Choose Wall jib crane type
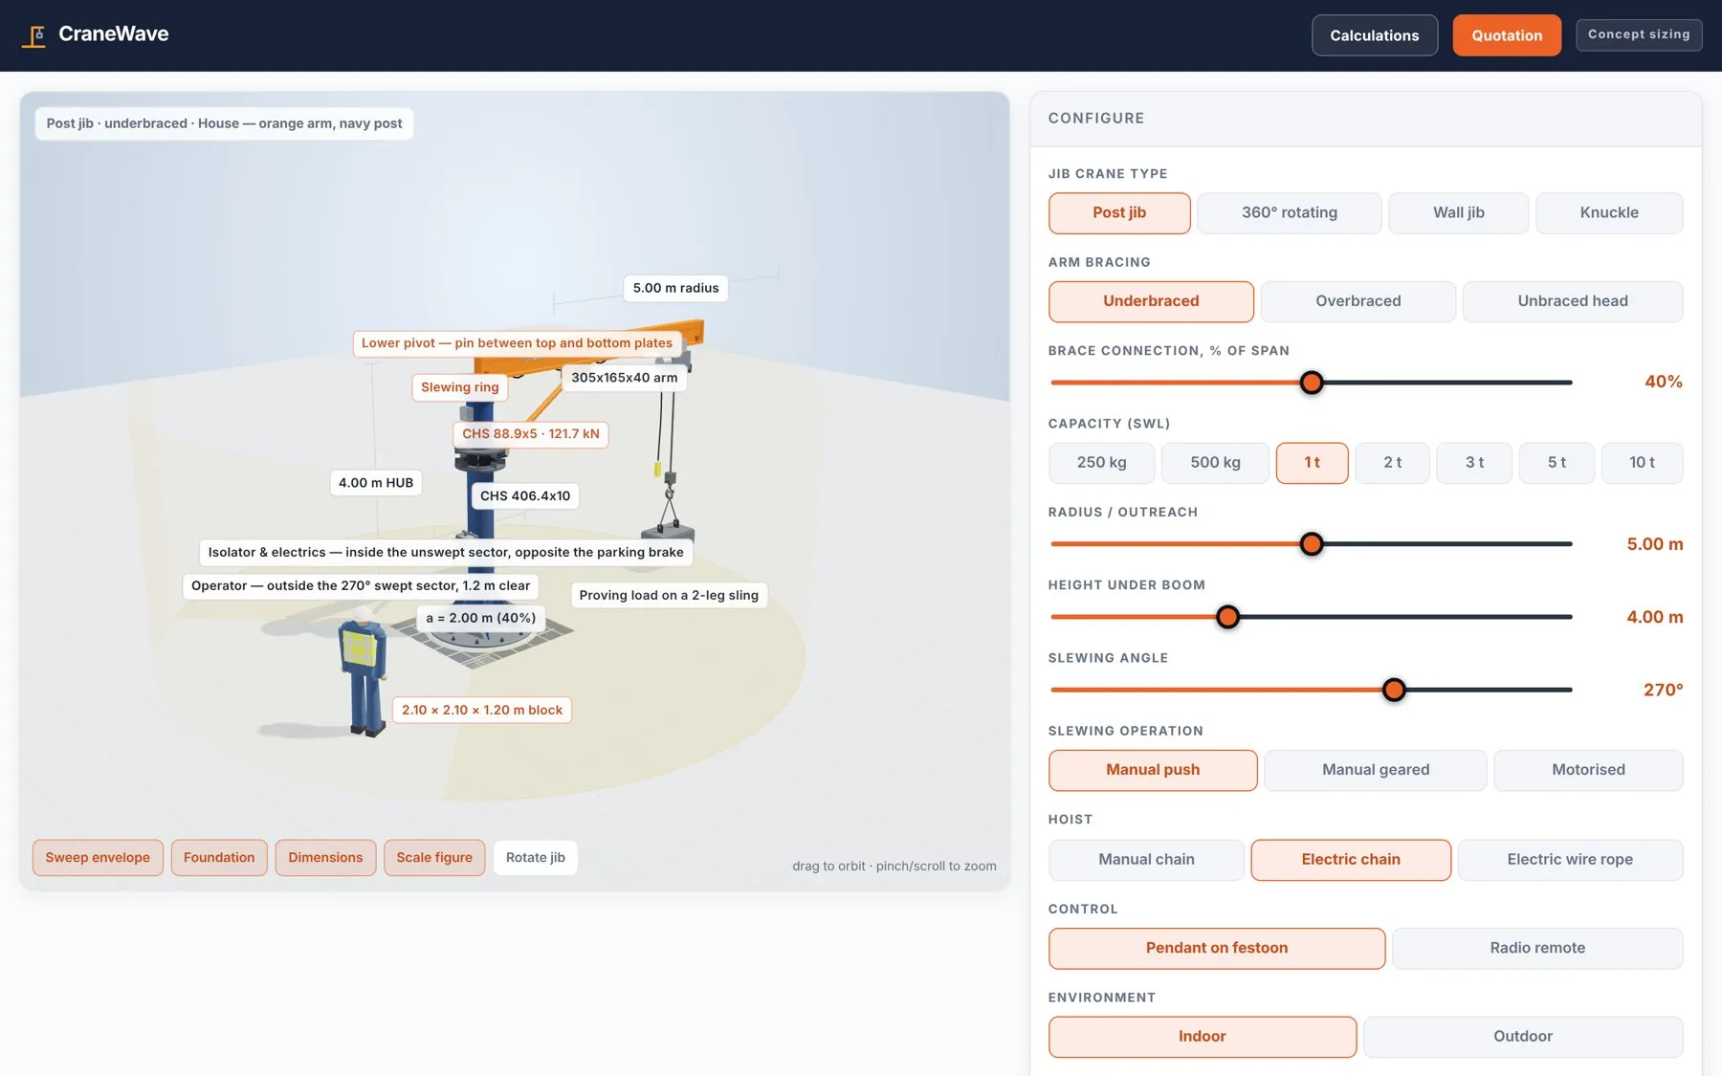 tap(1458, 213)
